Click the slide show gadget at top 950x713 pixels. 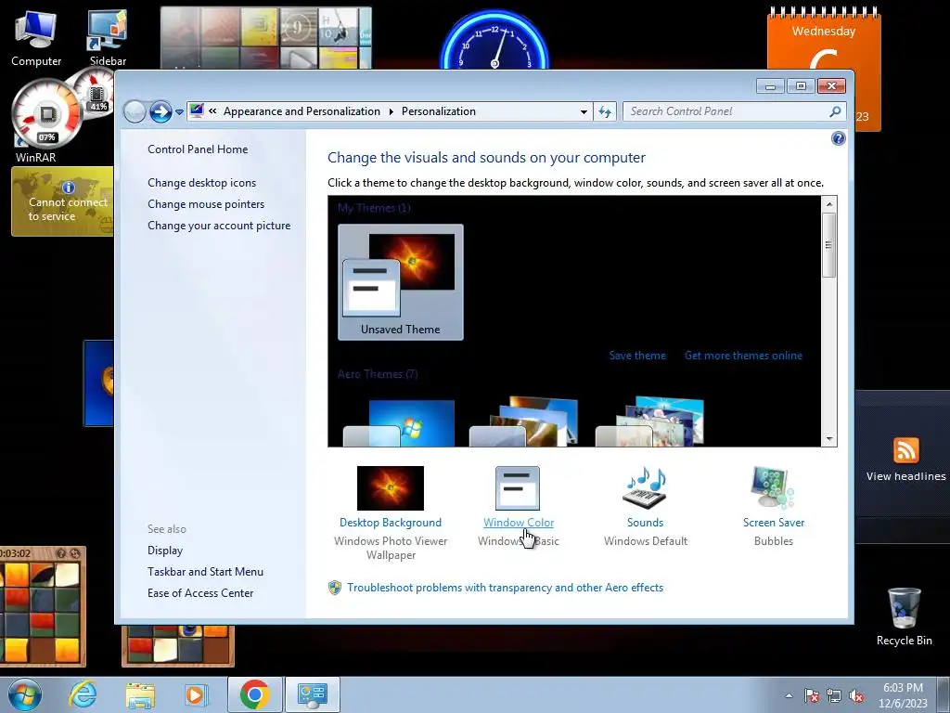pos(266,37)
